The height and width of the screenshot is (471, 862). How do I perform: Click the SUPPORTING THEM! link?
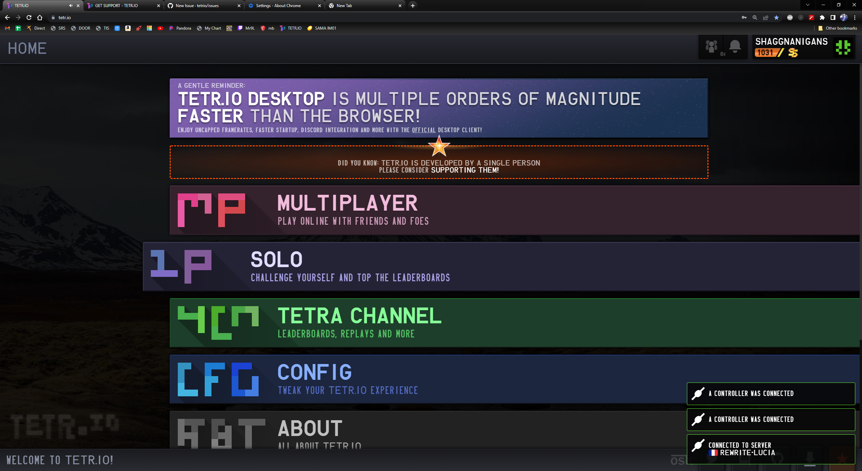pyautogui.click(x=465, y=170)
